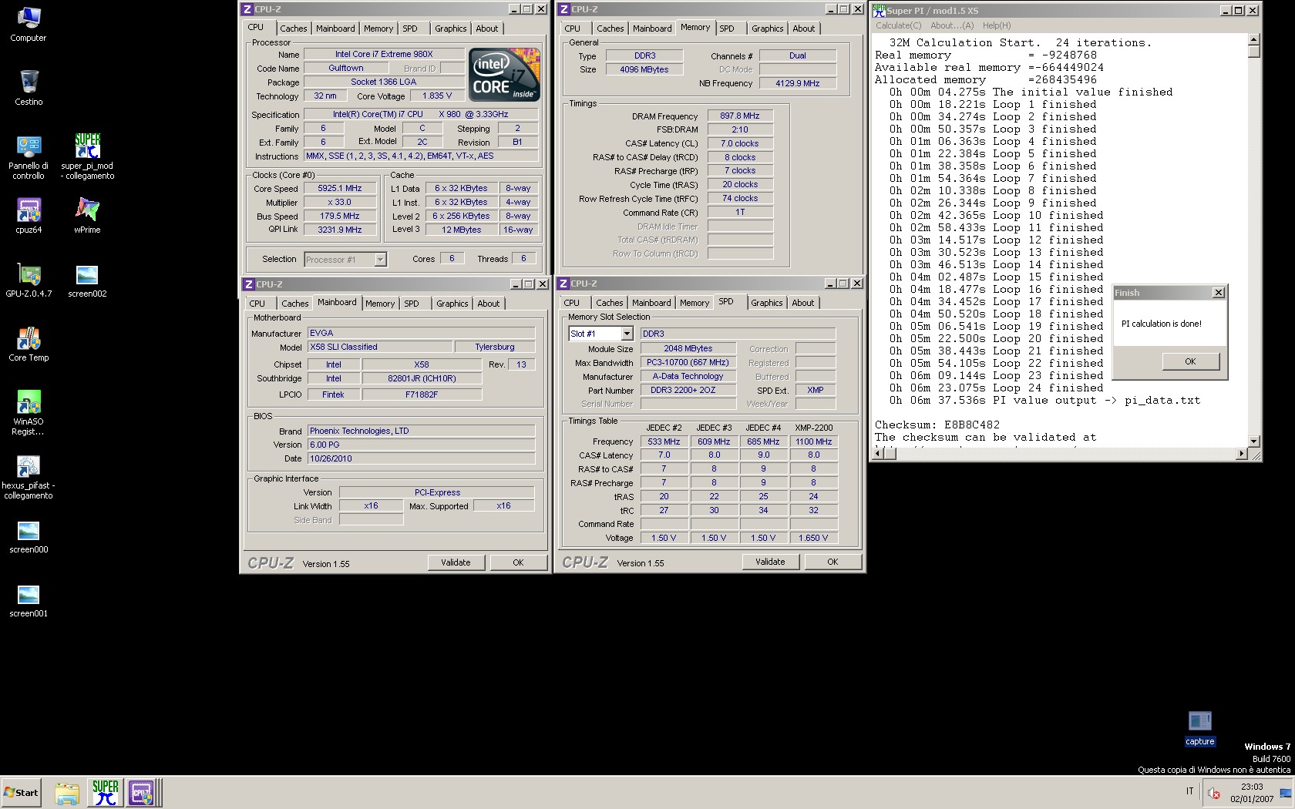Close the Finish dialog with X

(1218, 293)
